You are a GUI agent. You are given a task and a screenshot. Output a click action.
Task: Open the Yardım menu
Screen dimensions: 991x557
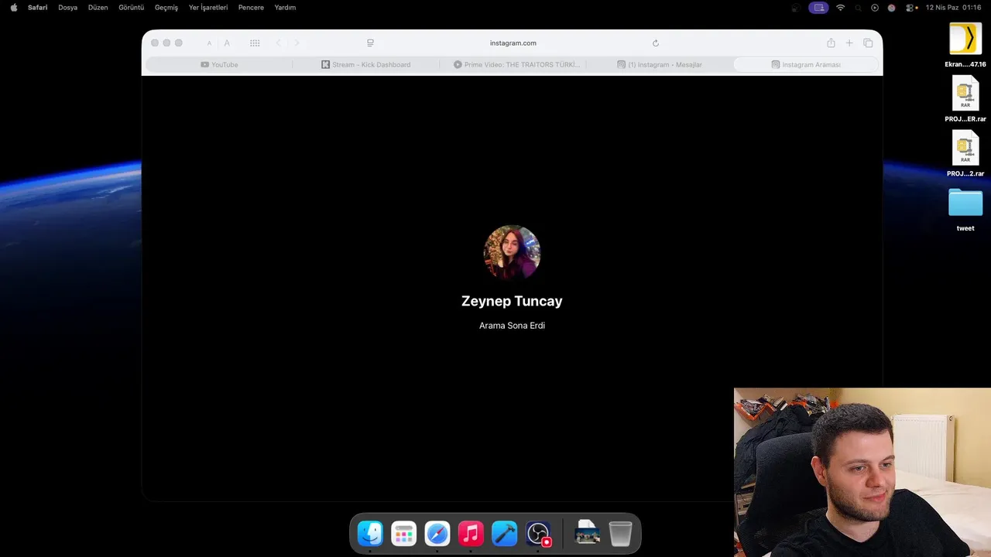click(285, 8)
